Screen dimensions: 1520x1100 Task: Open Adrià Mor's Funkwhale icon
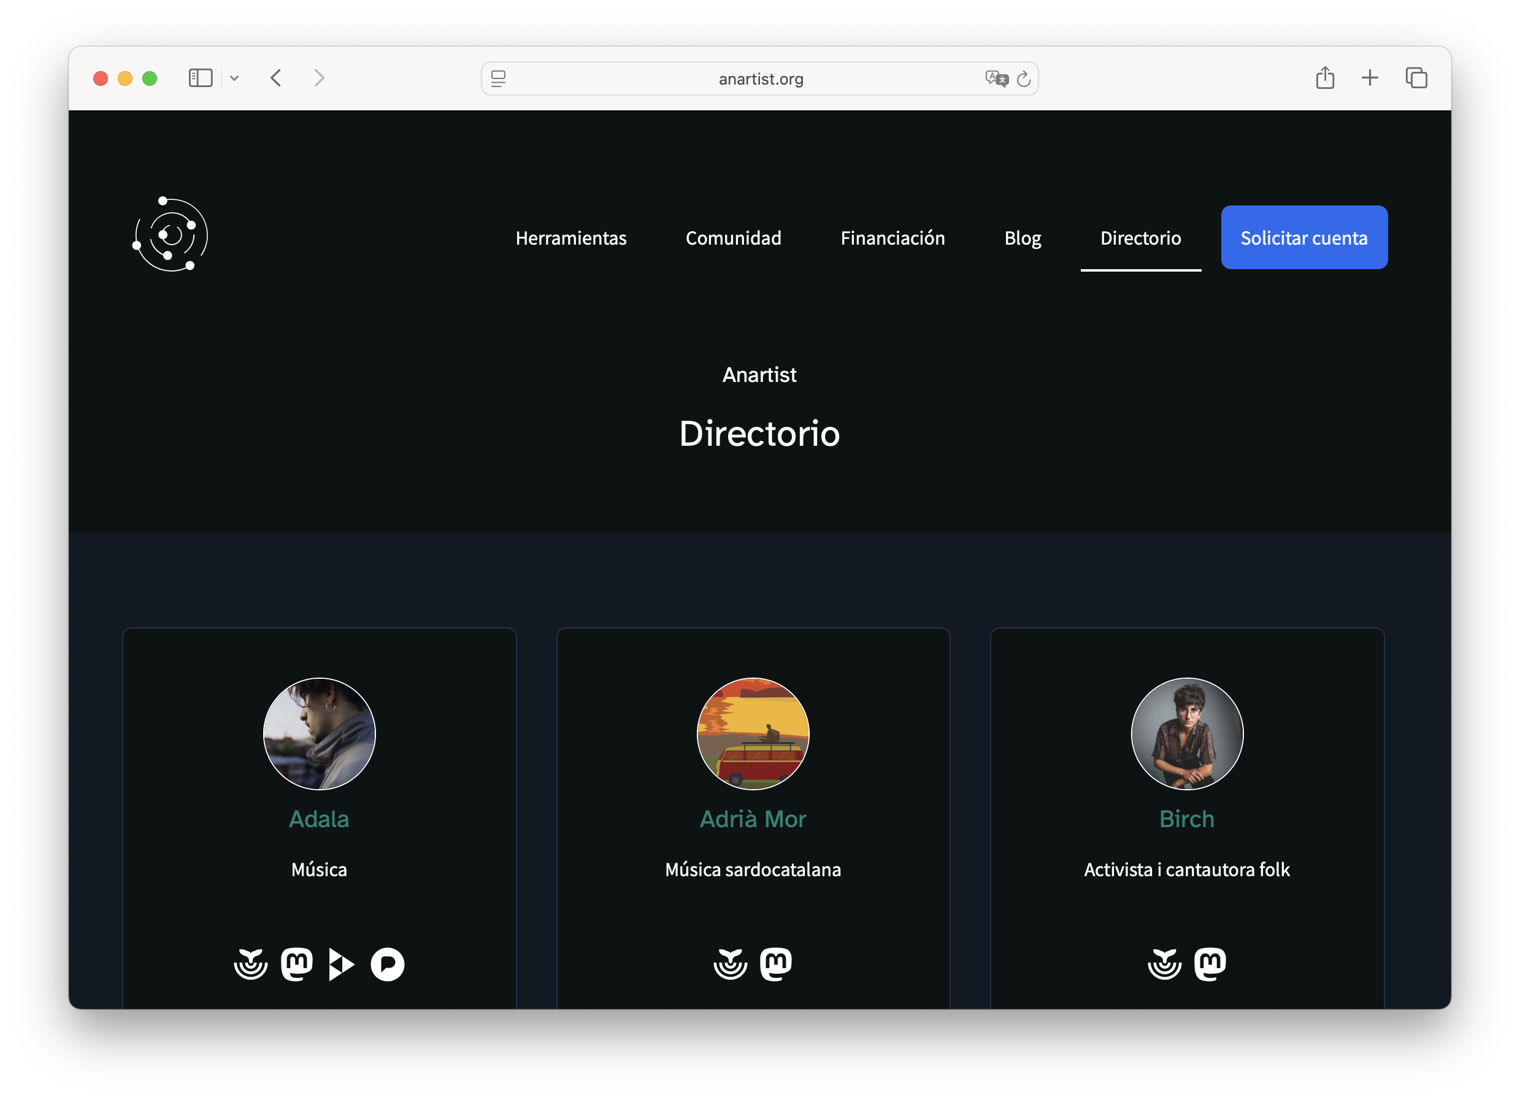pos(730,964)
